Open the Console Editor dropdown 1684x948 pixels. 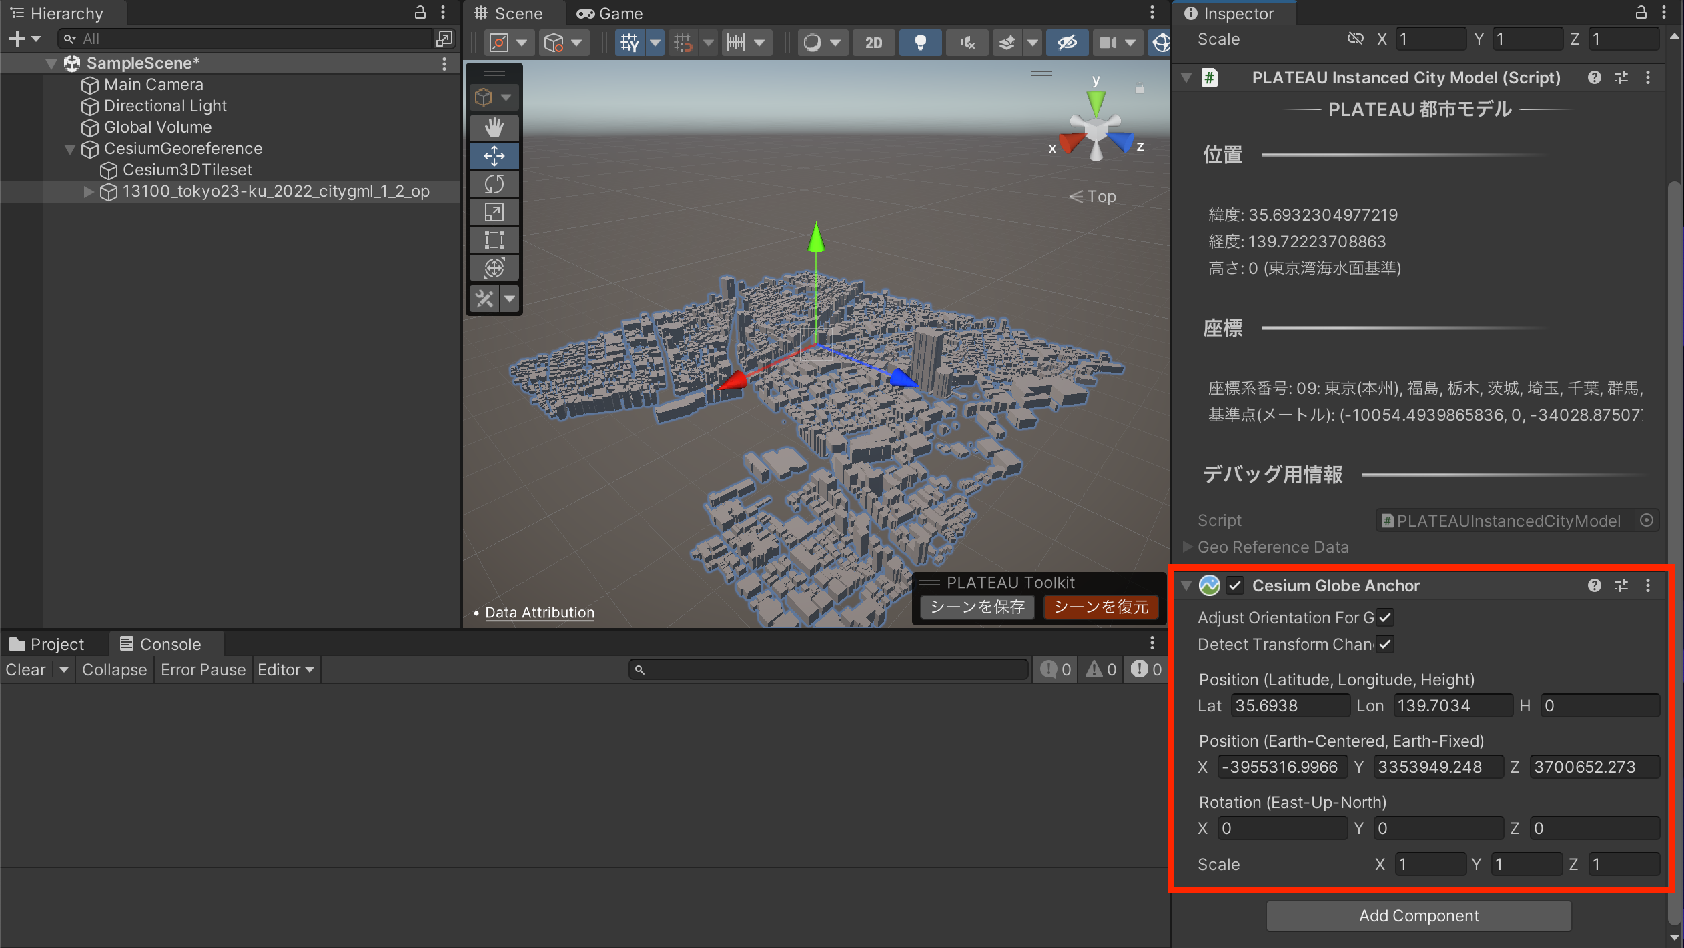tap(286, 669)
